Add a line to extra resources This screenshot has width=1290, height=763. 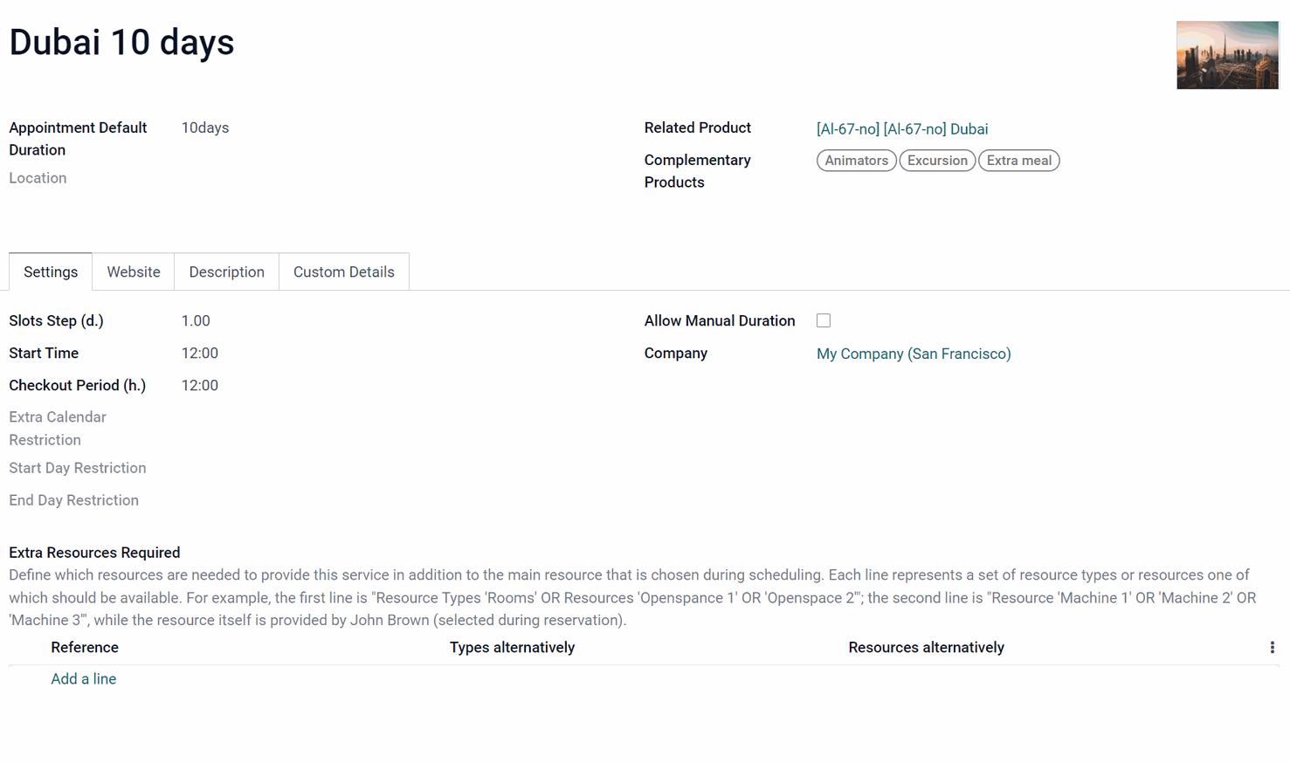[83, 679]
